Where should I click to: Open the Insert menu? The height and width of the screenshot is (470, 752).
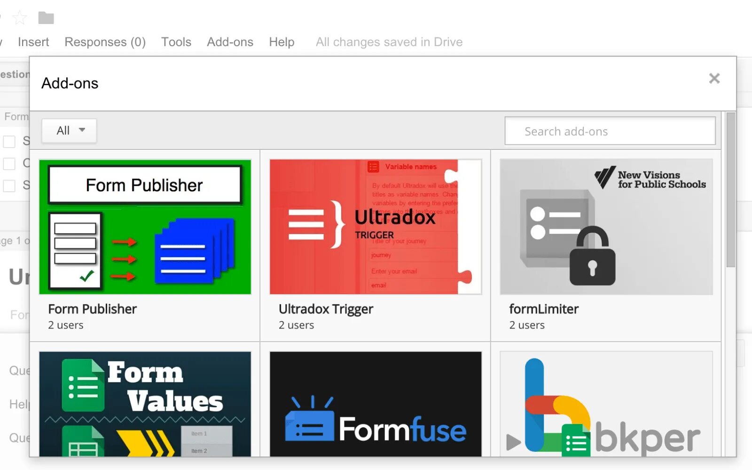coord(33,42)
